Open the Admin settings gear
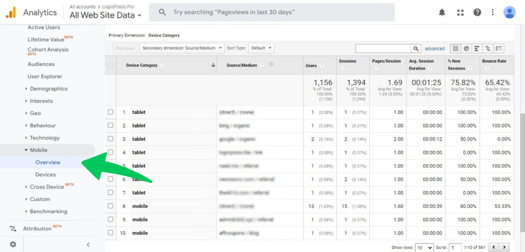This screenshot has height=252, width=525. (13, 244)
